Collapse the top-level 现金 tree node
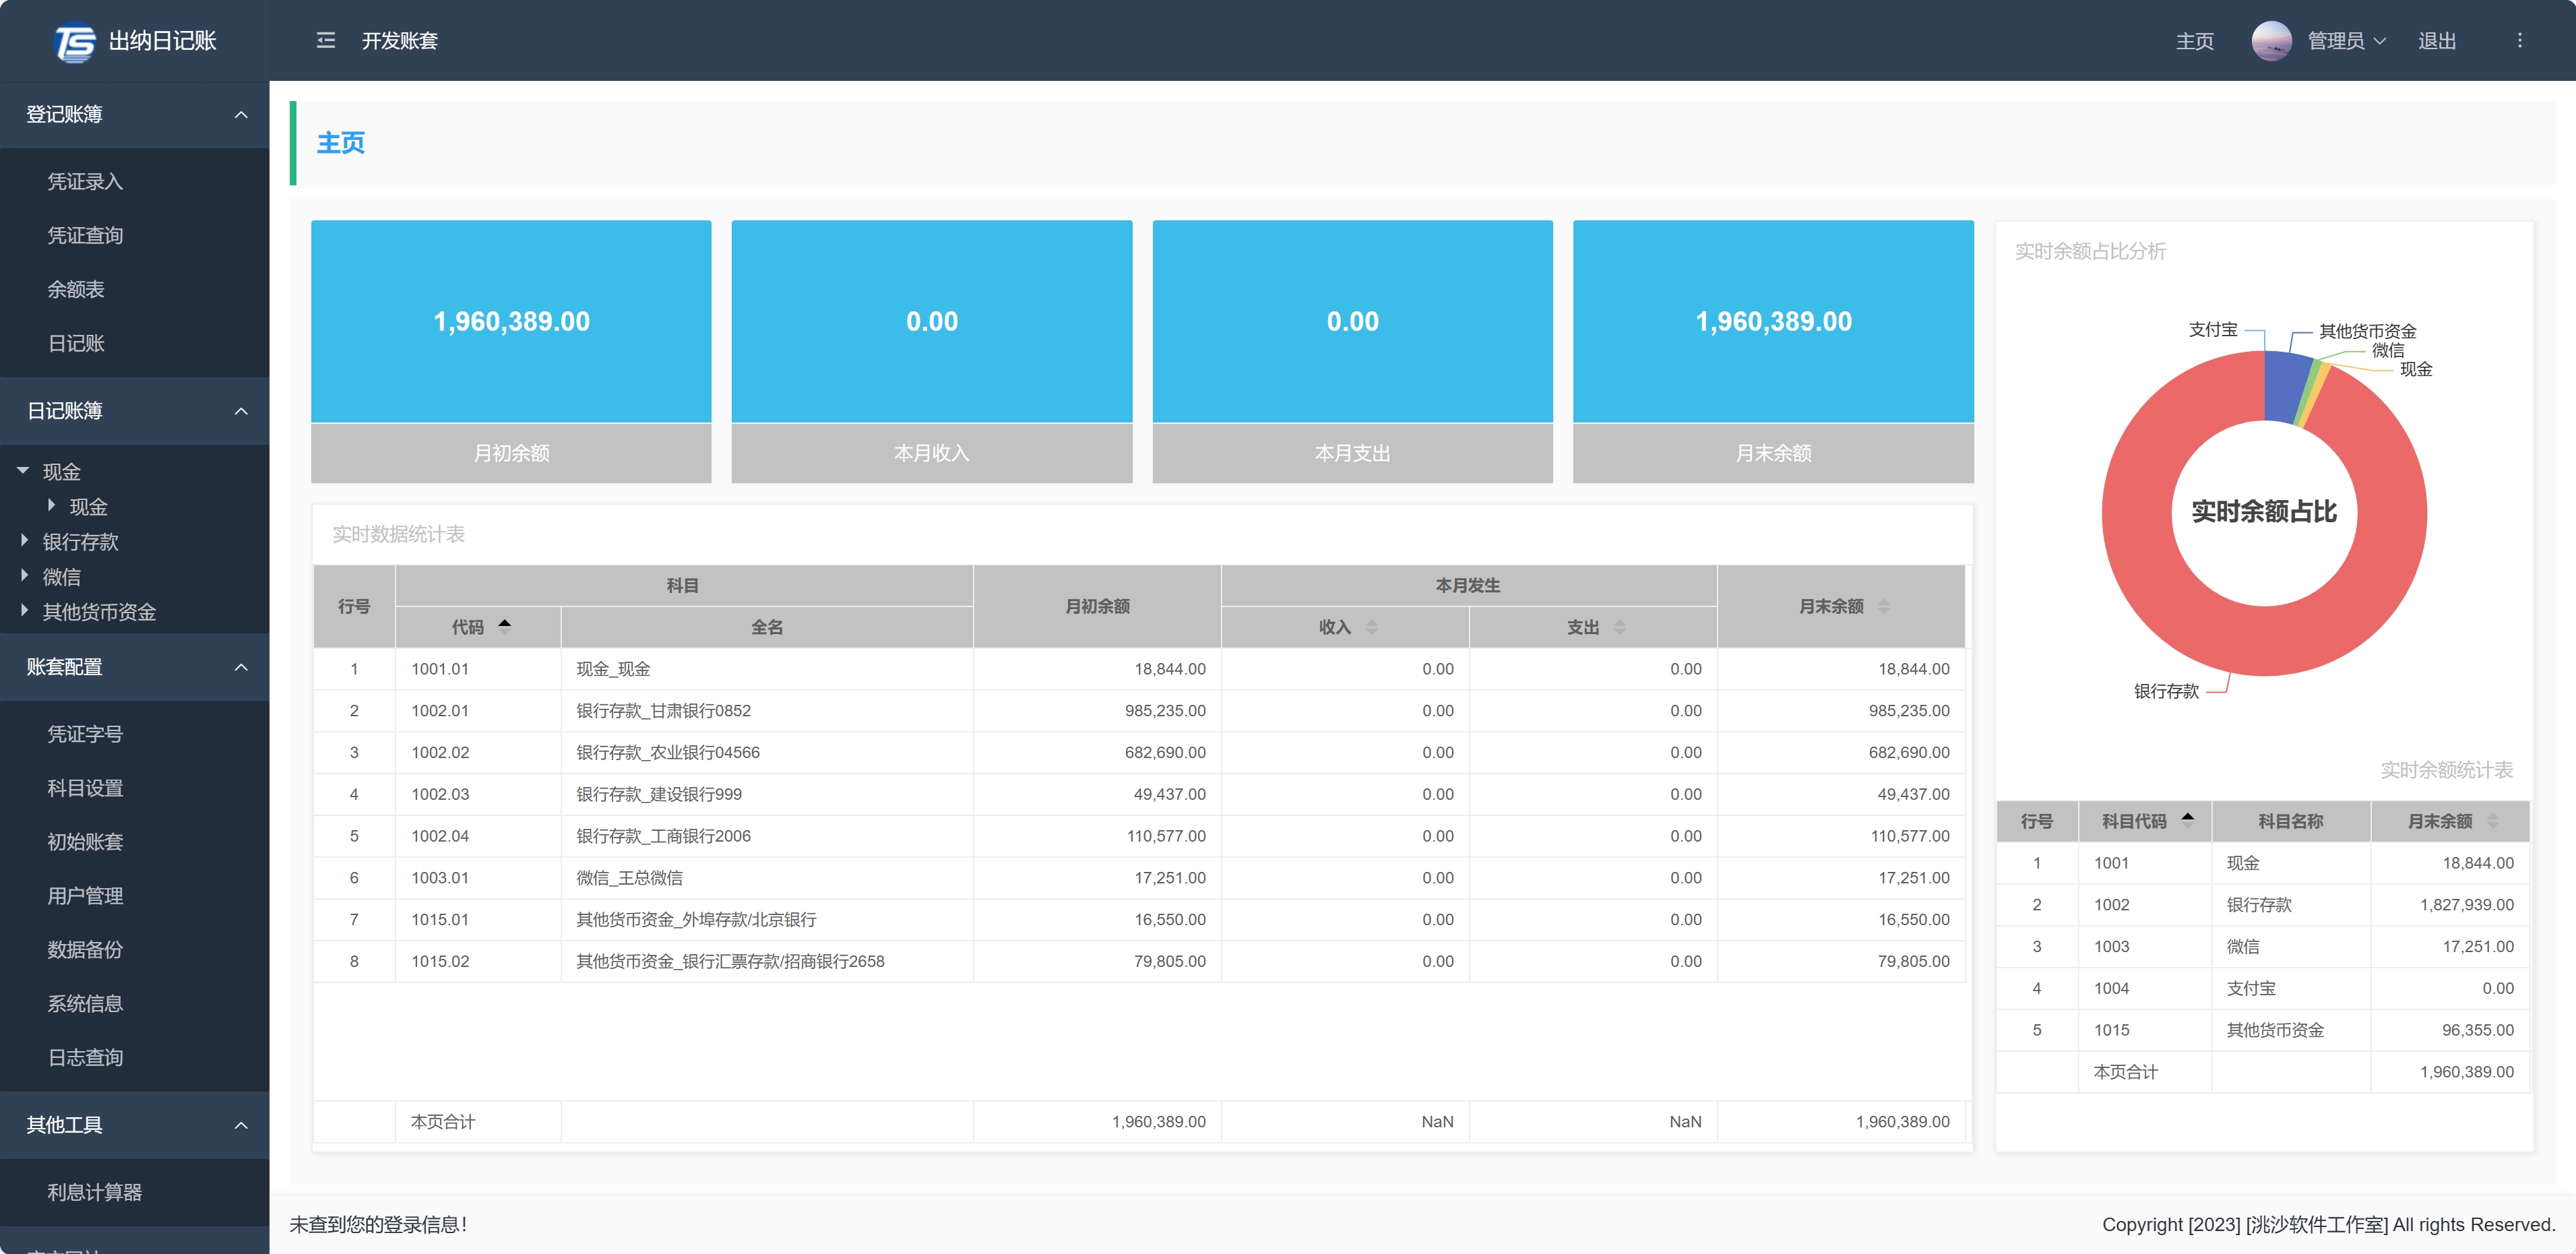2576x1254 pixels. pyautogui.click(x=23, y=471)
